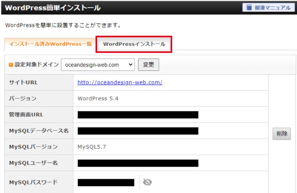This screenshot has height=193, width=297.
Task: Click the 削除 delete button
Action: tap(282, 134)
